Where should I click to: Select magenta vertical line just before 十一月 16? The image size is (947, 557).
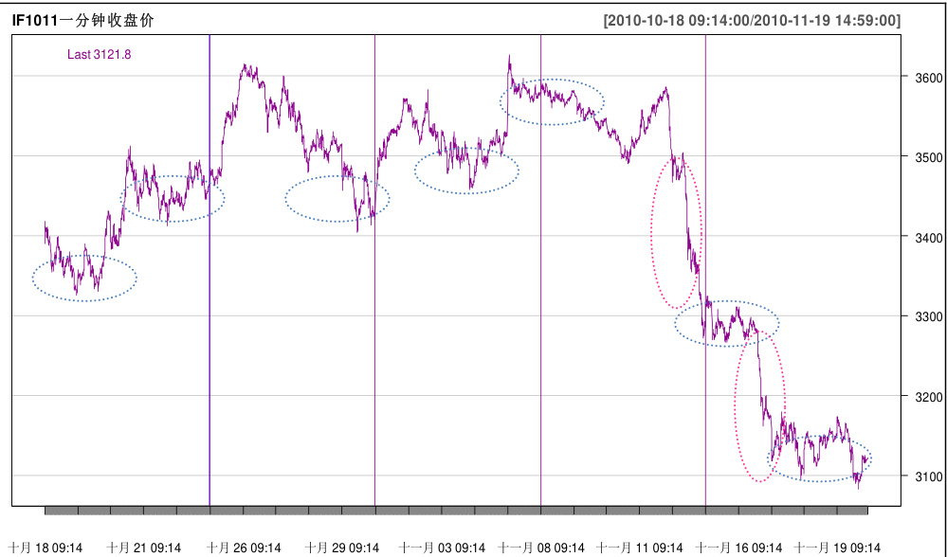coord(706,237)
